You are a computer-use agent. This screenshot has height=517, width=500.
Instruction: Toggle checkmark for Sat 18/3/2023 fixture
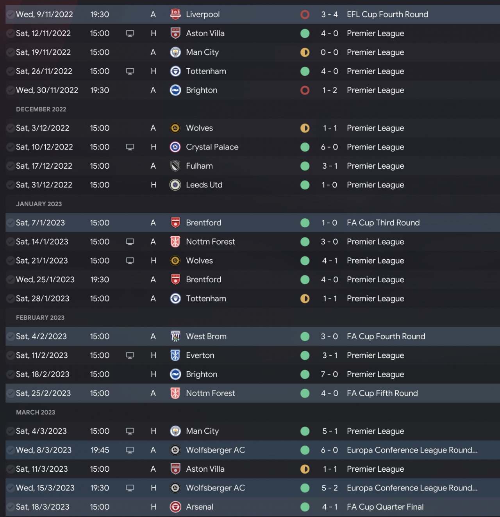pos(11,507)
